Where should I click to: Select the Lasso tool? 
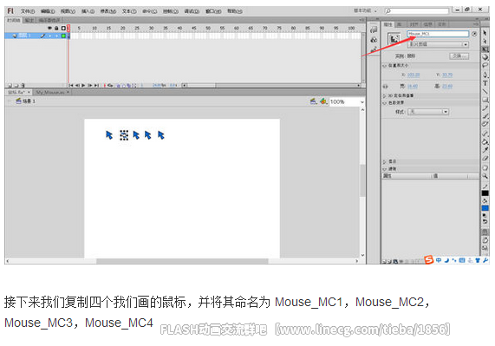pos(485,65)
